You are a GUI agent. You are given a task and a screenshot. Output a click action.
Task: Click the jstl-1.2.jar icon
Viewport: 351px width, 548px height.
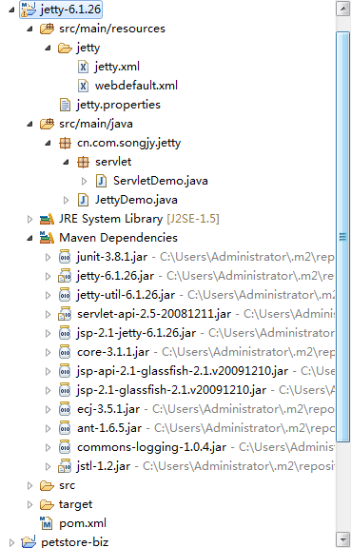coord(65,466)
